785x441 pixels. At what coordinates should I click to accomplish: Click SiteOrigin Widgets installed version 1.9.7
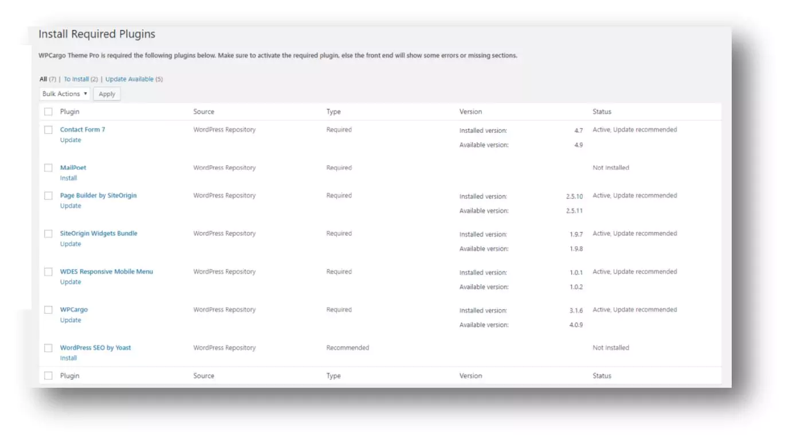(x=576, y=234)
